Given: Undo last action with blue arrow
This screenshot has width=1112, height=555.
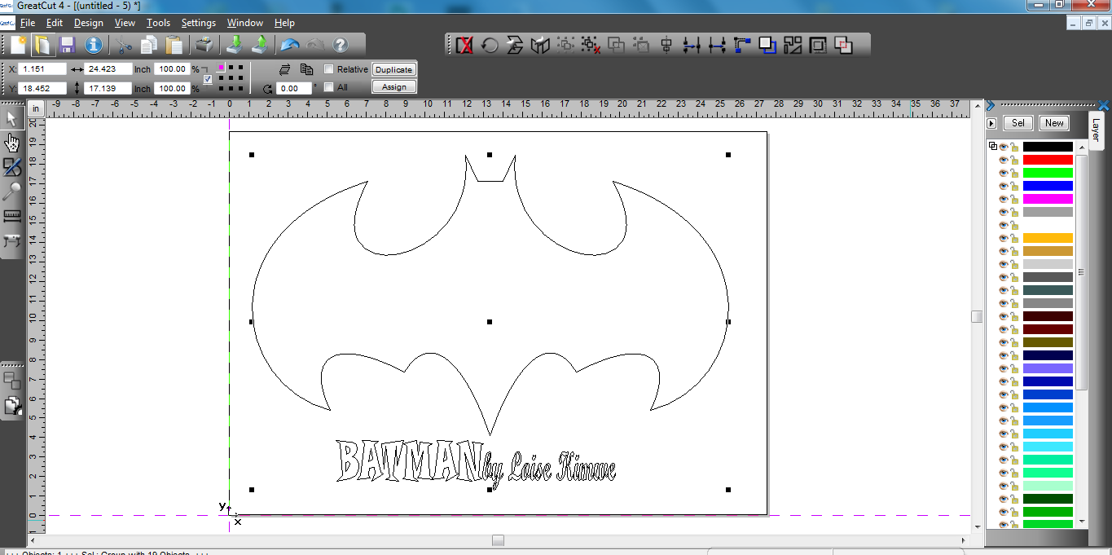Looking at the screenshot, I should pyautogui.click(x=288, y=45).
